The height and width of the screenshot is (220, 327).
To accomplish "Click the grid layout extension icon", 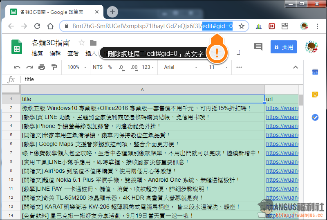I will 284,26.
